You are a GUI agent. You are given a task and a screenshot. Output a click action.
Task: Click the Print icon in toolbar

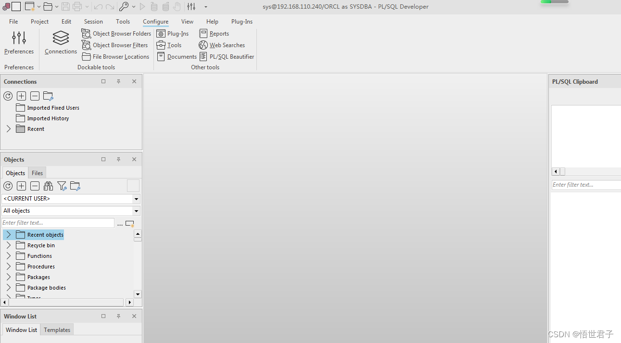(x=77, y=7)
